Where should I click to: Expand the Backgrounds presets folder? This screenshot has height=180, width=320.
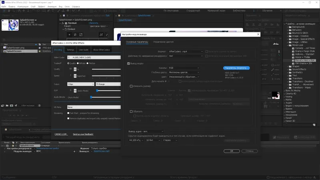point(287,27)
